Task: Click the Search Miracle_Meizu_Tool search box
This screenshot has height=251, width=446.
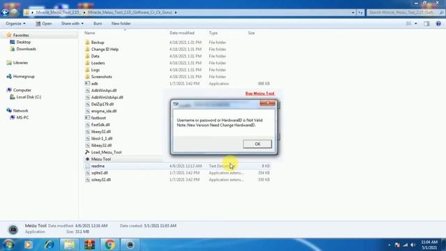Action: click(x=406, y=13)
